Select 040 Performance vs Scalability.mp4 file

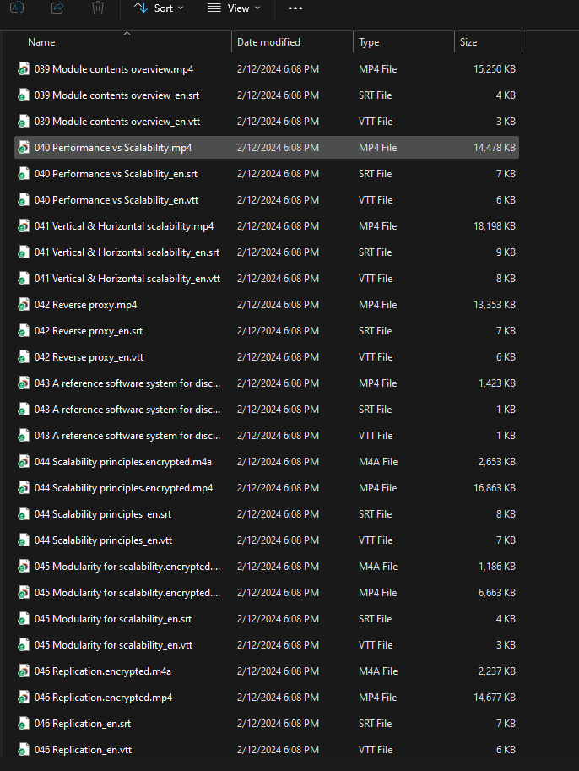(x=113, y=148)
